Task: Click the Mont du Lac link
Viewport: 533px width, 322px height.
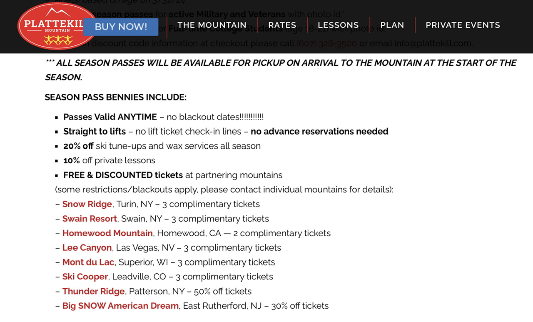Action: (x=88, y=262)
